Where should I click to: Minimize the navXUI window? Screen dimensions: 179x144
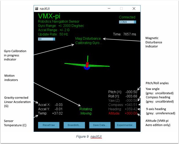pyautogui.click(x=108, y=9)
